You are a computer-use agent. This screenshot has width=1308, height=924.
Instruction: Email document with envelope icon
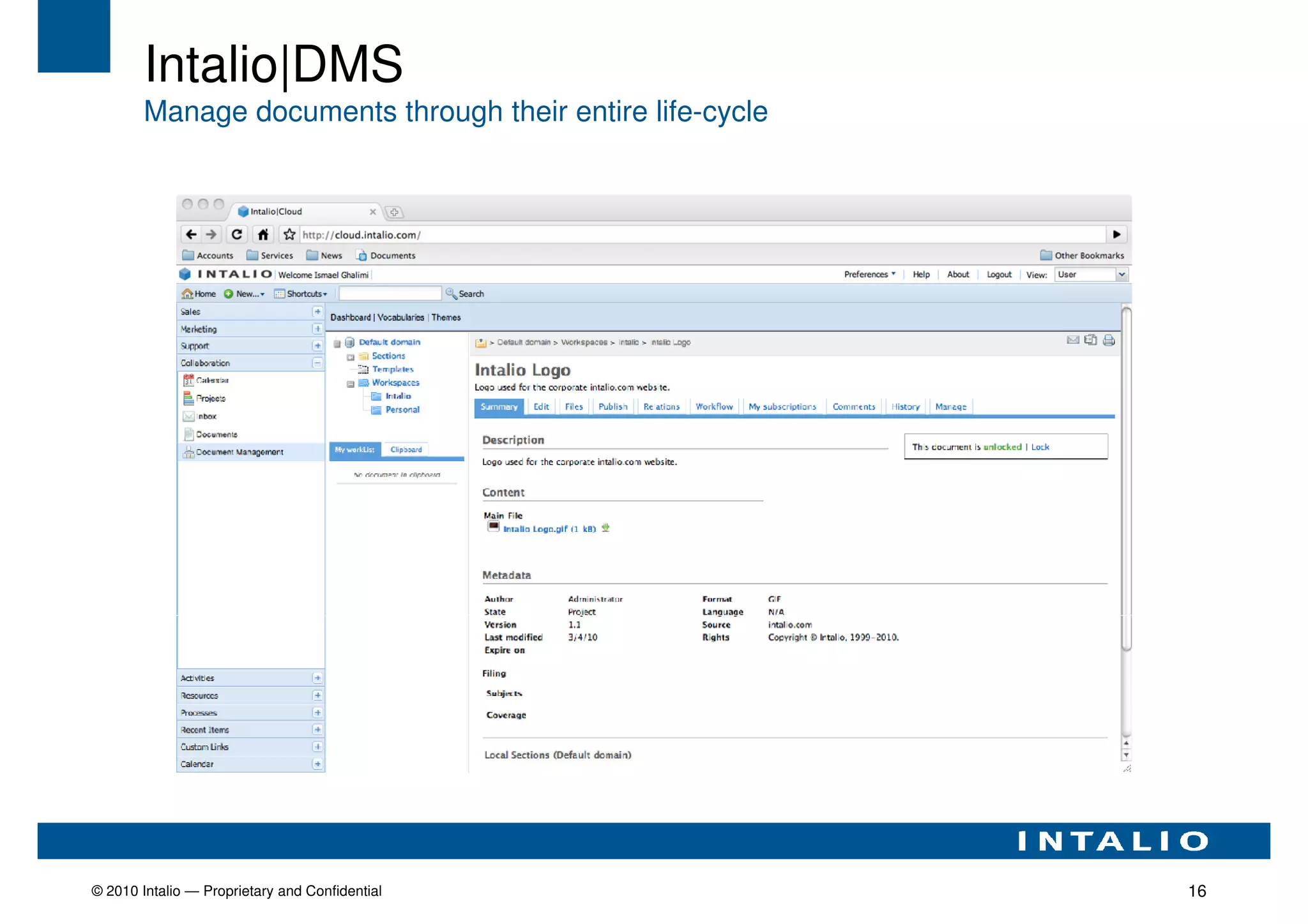coord(1073,340)
